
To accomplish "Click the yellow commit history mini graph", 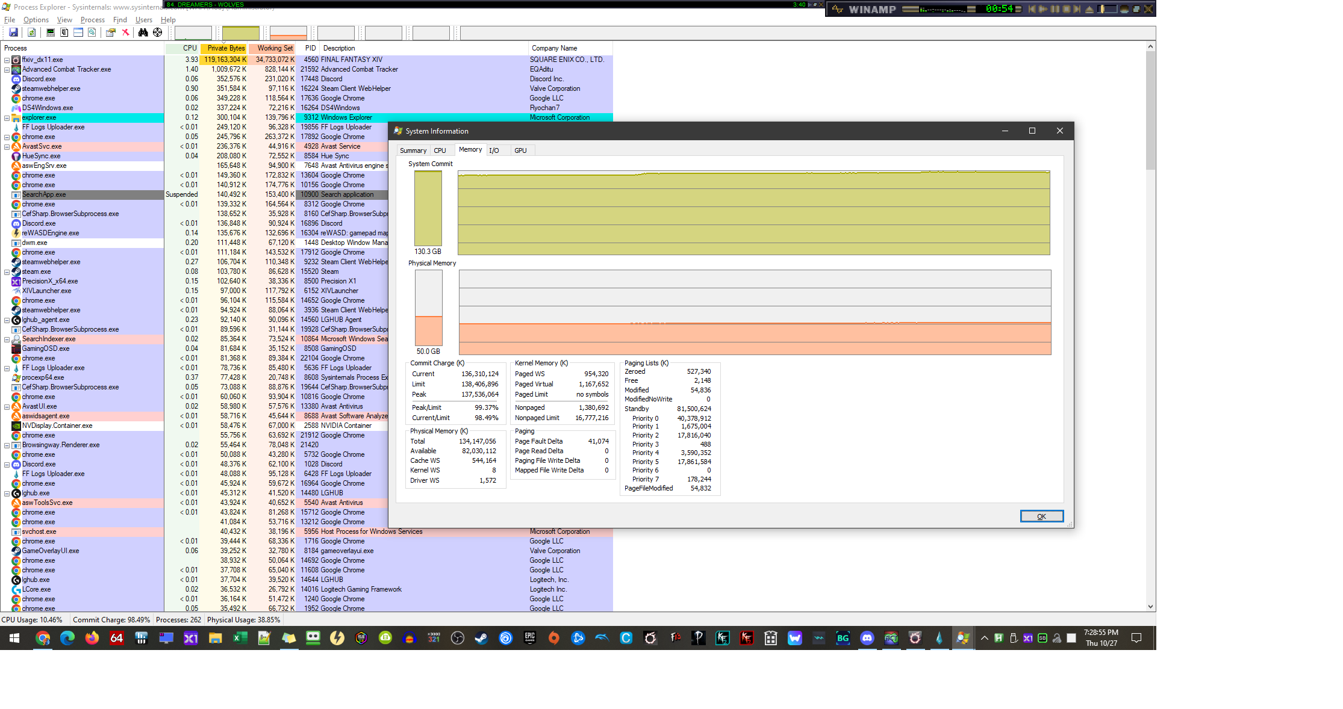I will tap(240, 33).
